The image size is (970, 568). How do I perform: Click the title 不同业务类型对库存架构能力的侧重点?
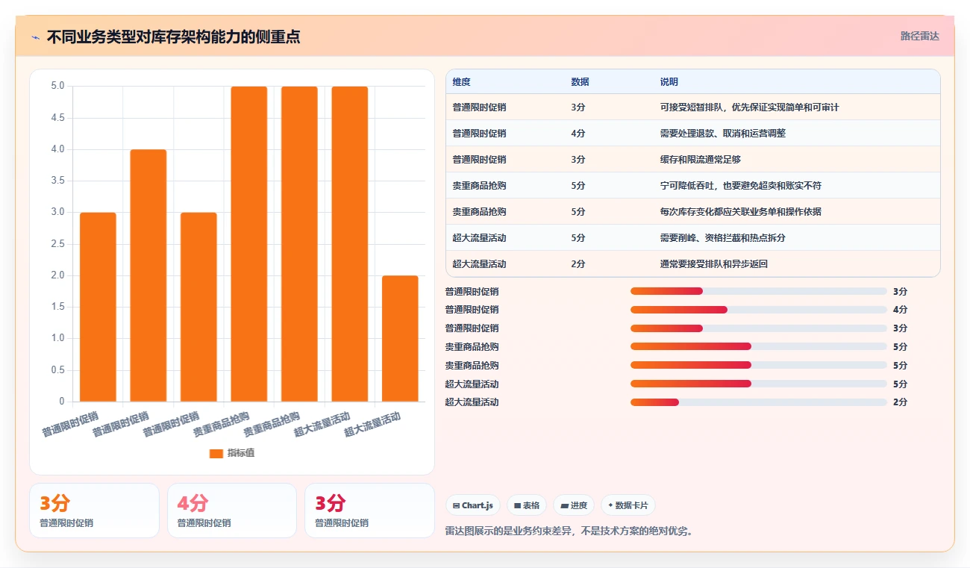[x=173, y=37]
